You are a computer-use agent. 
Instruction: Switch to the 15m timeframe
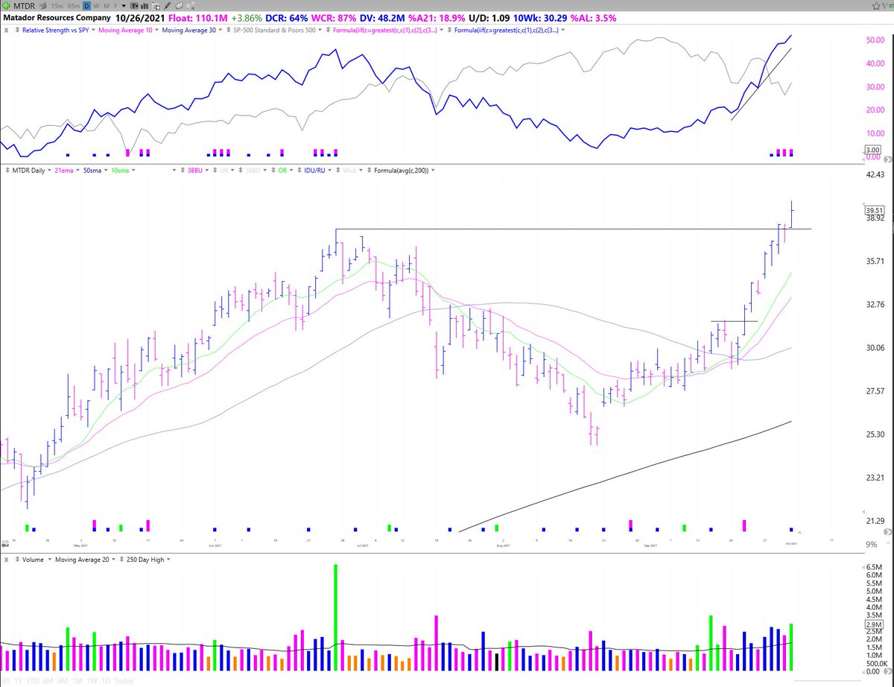[x=57, y=6]
